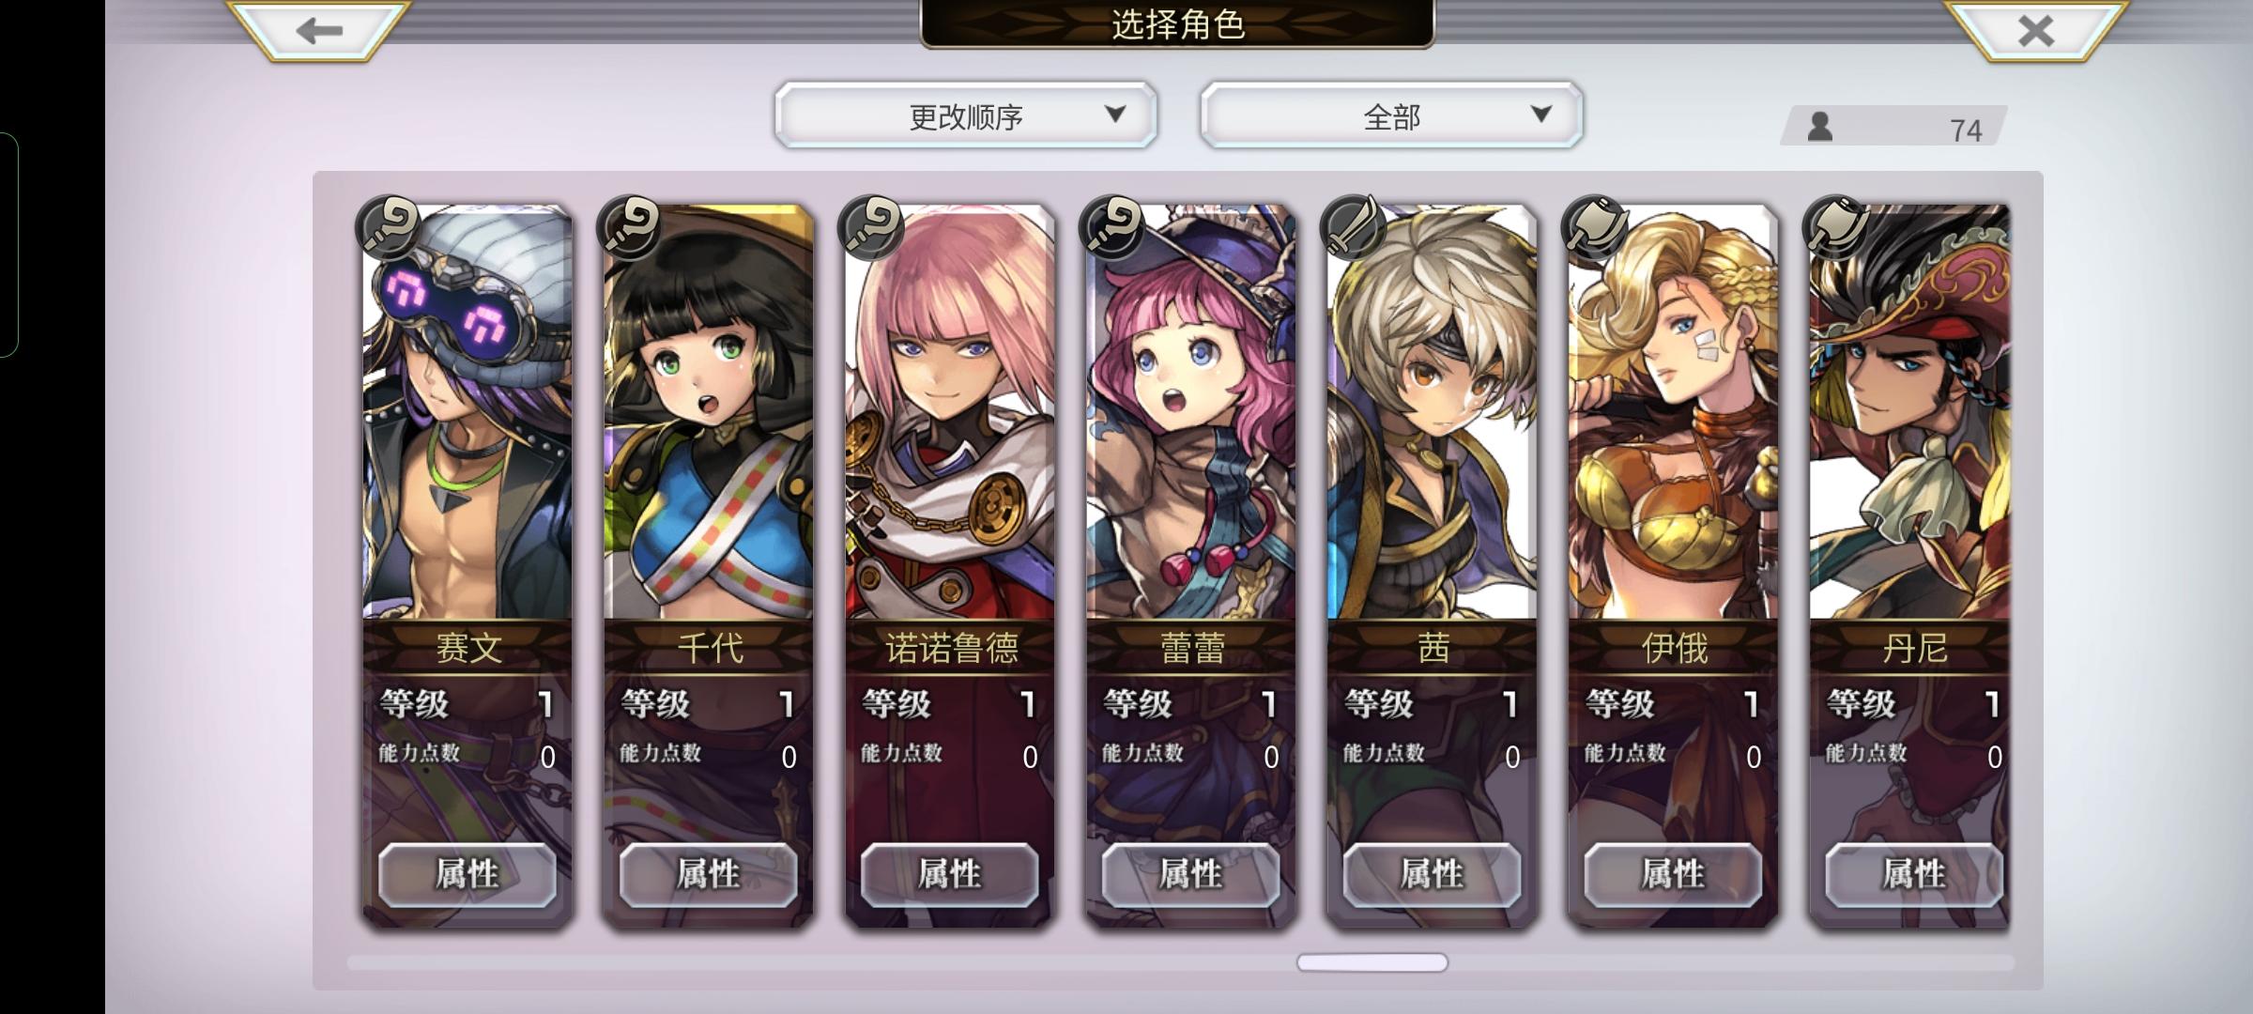The width and height of the screenshot is (2253, 1014).
Task: Close the 选择角色 screen with X
Action: tap(2035, 31)
